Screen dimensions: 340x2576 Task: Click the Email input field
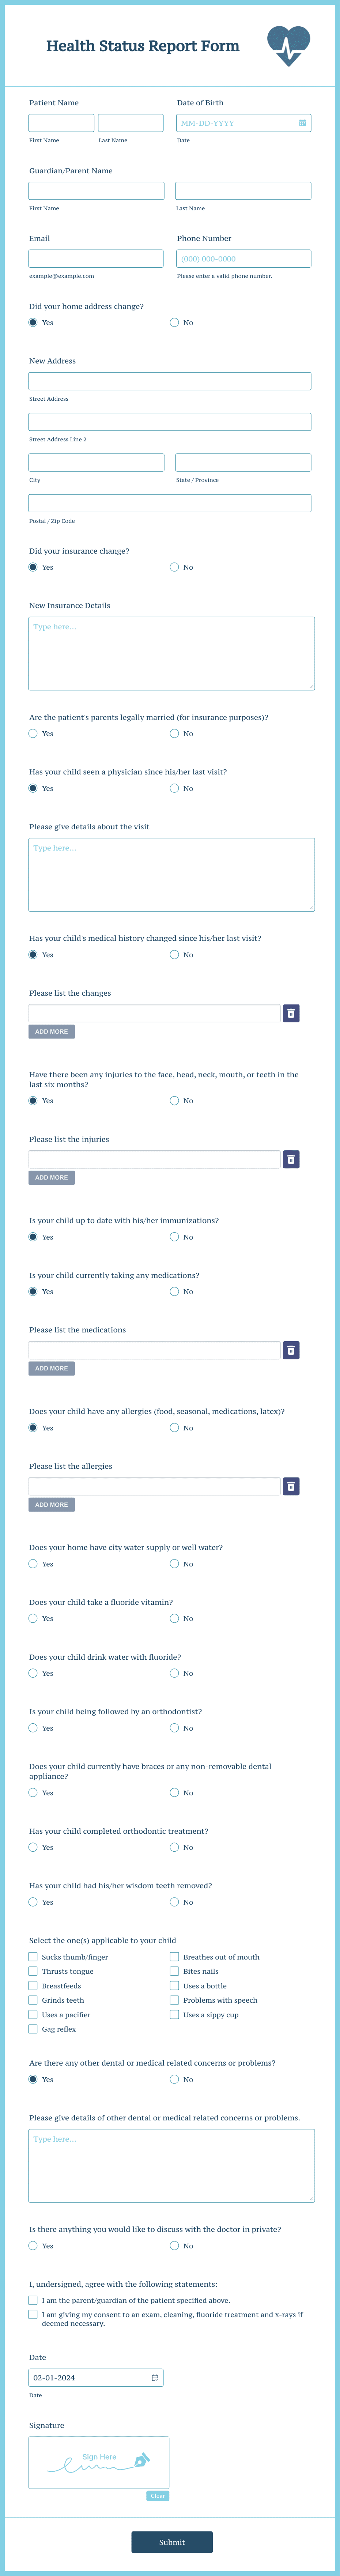[x=96, y=258]
